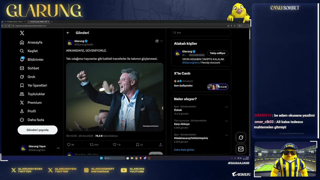This screenshot has width=320, height=180.
Task: Open Glarung's profile avatar on the post
Action: coord(70,43)
